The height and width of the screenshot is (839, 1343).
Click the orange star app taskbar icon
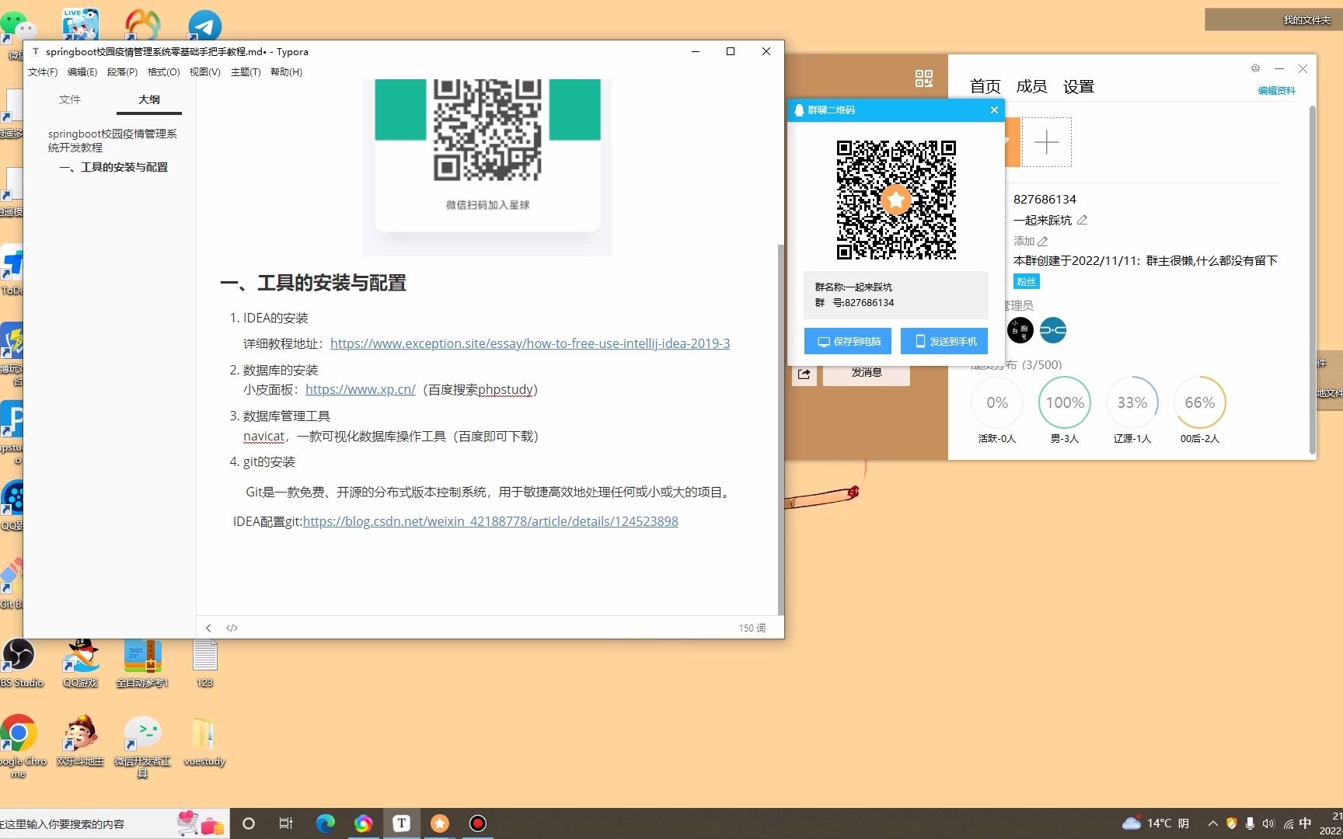point(439,823)
